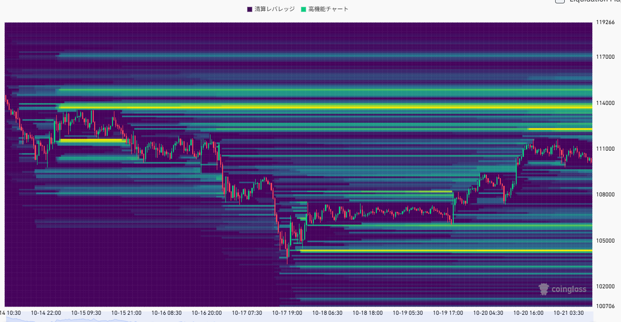Viewport: 621px width, 322px height.
Task: Click the long yellow band just below 105000
Action: pos(433,251)
